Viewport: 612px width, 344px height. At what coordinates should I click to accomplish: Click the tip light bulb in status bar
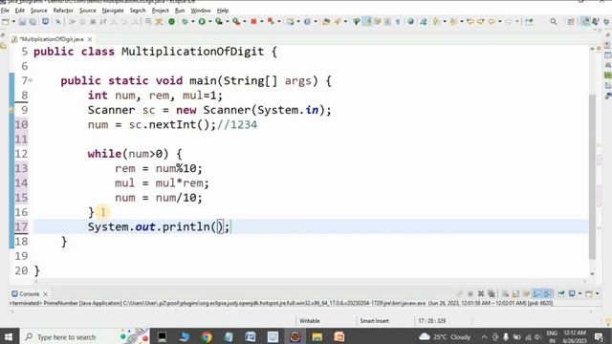[x=608, y=321]
